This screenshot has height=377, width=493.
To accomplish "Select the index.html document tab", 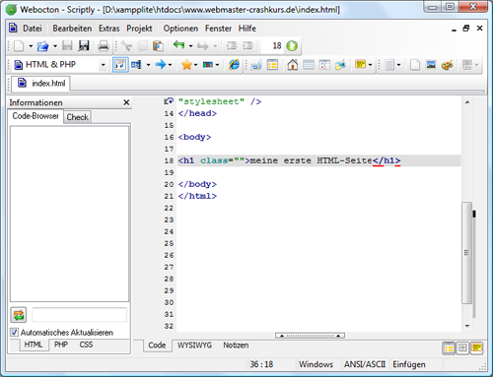I will click(x=41, y=84).
